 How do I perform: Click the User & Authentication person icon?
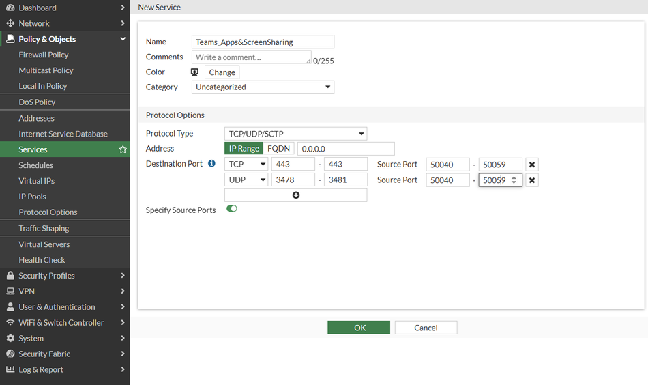click(10, 307)
